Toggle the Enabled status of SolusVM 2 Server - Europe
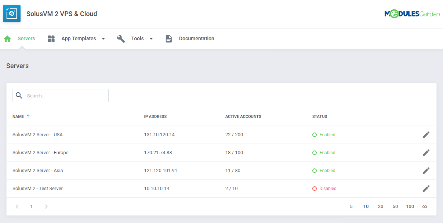This screenshot has width=443, height=223. click(324, 152)
